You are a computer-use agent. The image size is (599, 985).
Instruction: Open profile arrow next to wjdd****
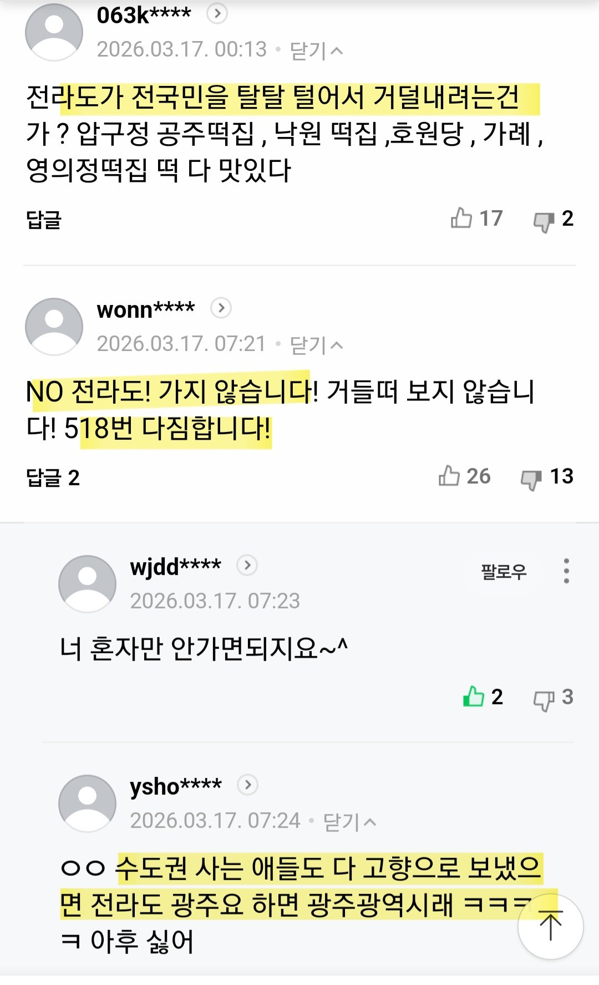247,565
